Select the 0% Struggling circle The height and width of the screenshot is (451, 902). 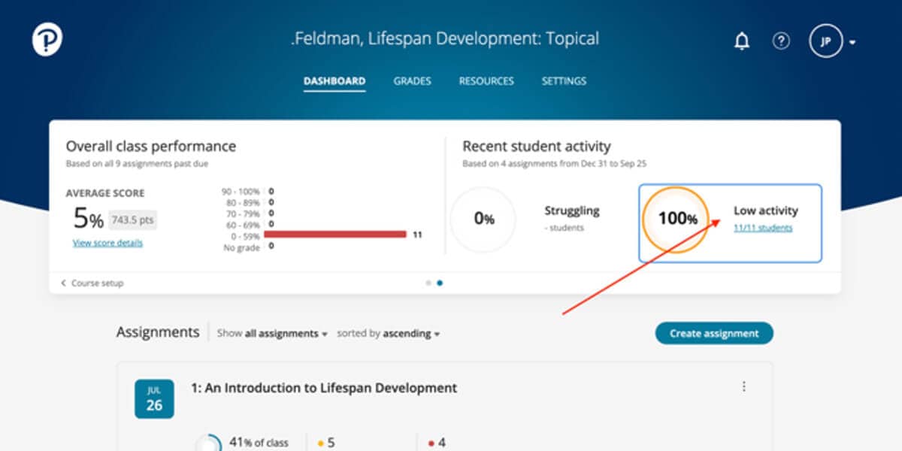484,219
